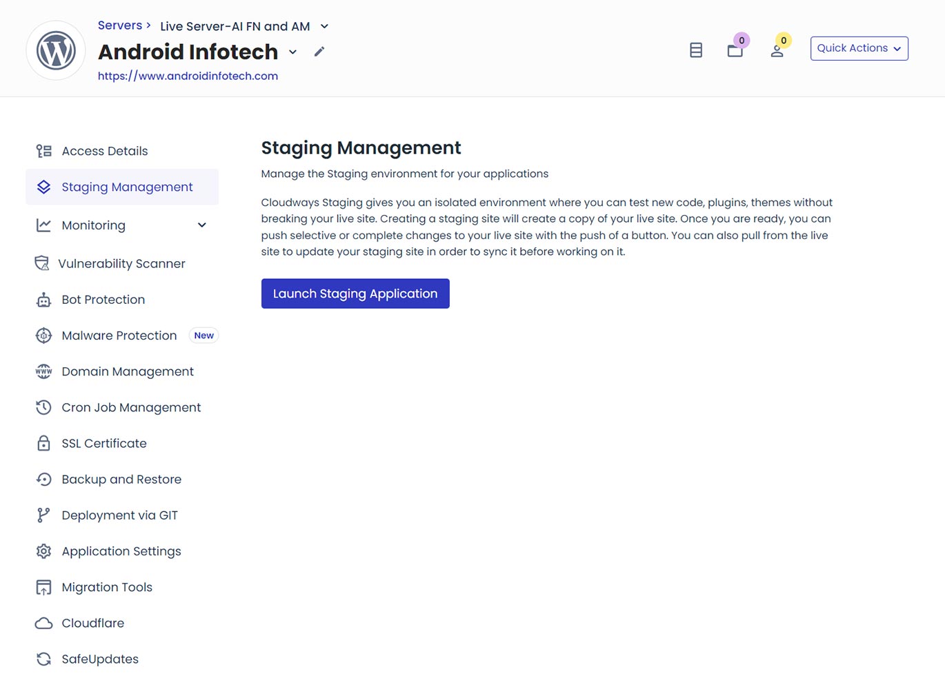This screenshot has width=945, height=689.
Task: Click the Domain Management www globe icon
Action: click(43, 371)
